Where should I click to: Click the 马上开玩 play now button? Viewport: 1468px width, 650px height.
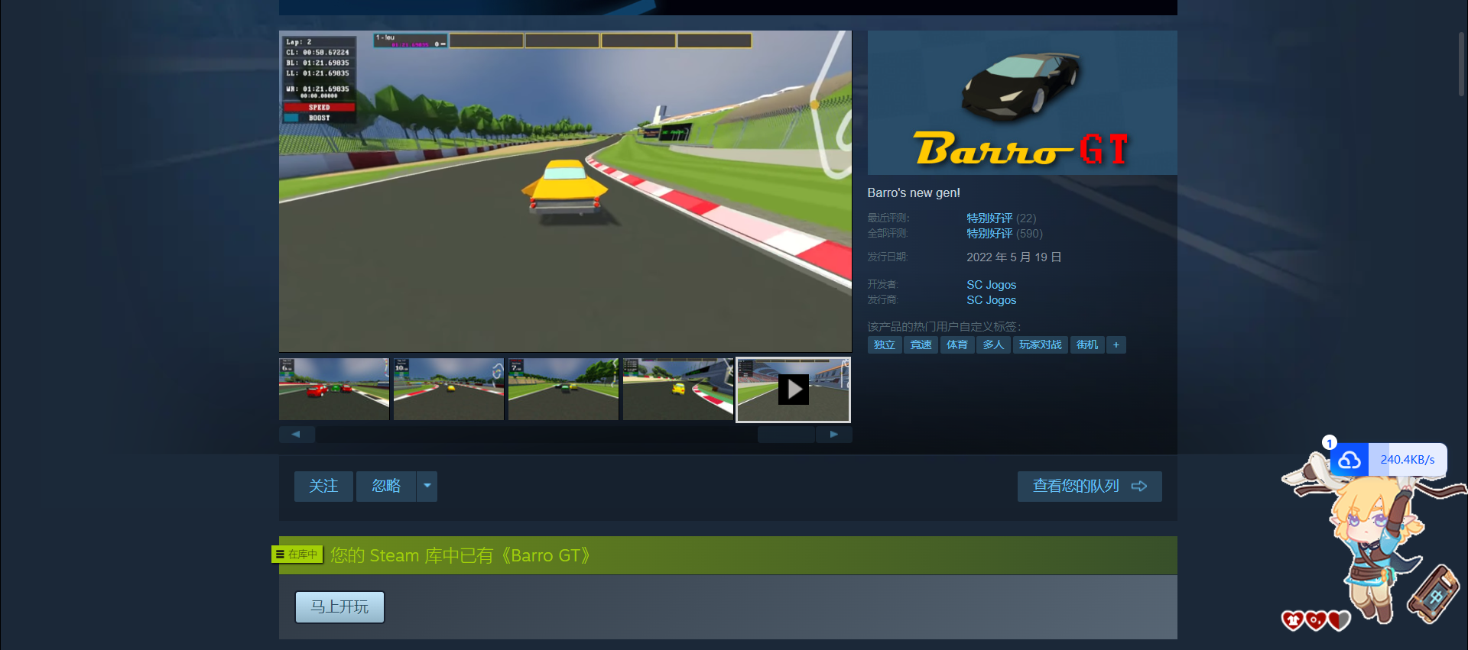(339, 607)
